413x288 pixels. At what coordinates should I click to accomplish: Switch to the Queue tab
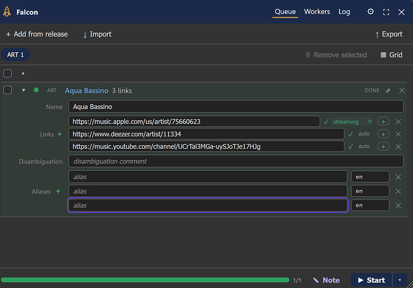point(285,12)
